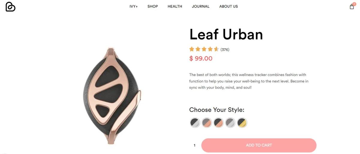Open the IVY+ menu item
The width and height of the screenshot is (360, 154).
click(133, 6)
